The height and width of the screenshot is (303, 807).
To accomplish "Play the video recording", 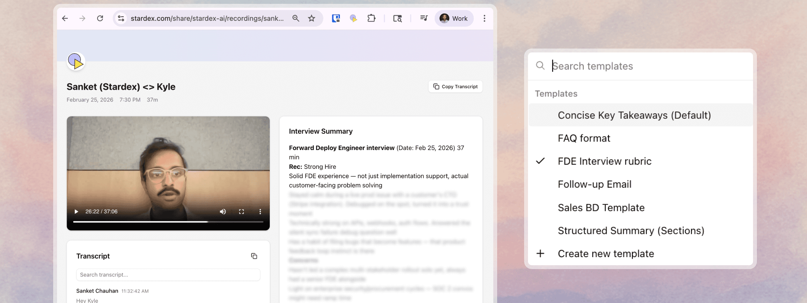I will (x=76, y=212).
